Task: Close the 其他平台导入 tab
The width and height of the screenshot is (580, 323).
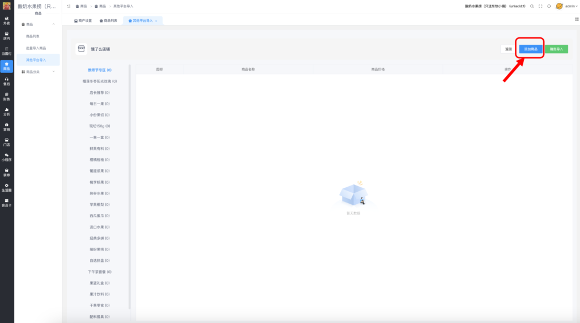Action: 156,21
